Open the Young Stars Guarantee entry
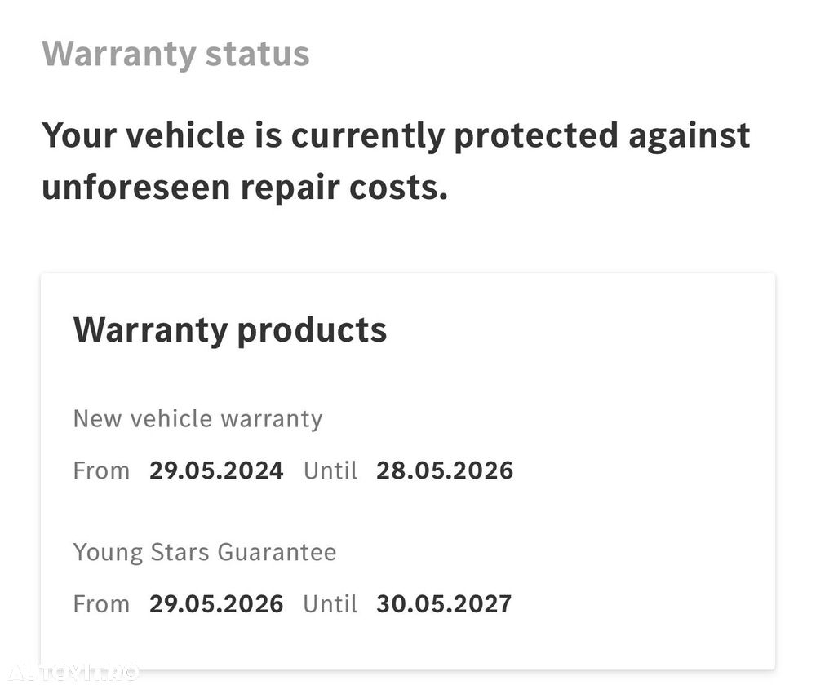816x689 pixels. point(205,552)
